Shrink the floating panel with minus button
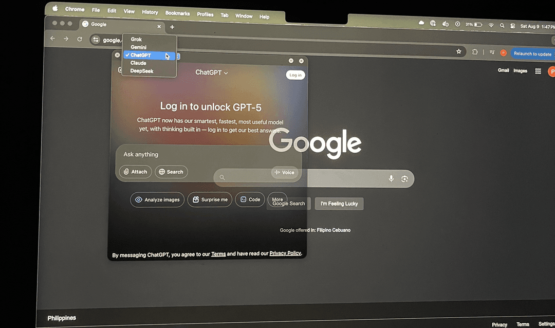Viewport: 555px width, 328px height. (291, 61)
